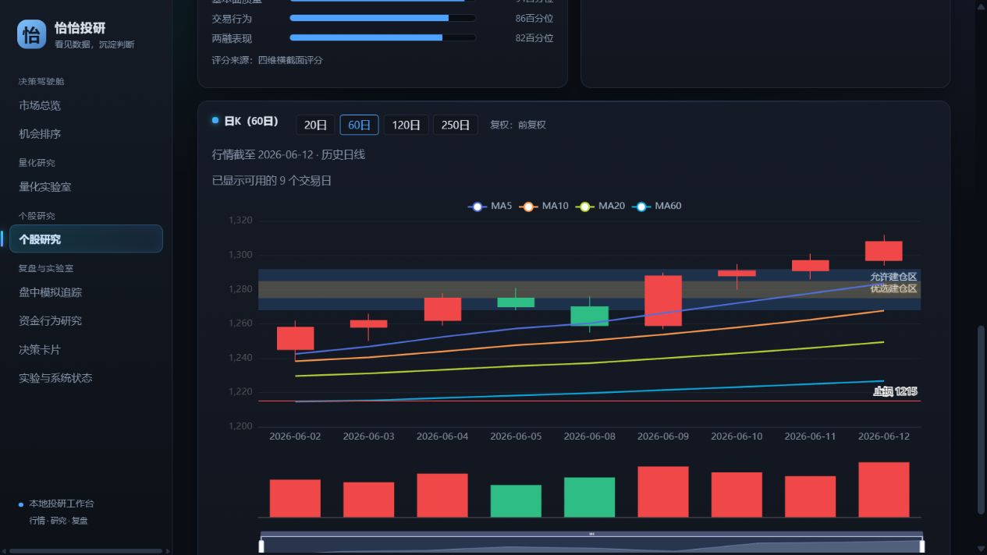
Task: Click the 2026-06-11 volume bar
Action: 811,497
